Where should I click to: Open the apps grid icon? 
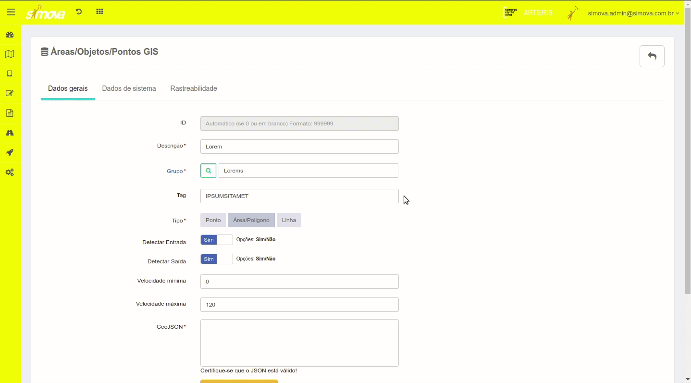click(99, 12)
